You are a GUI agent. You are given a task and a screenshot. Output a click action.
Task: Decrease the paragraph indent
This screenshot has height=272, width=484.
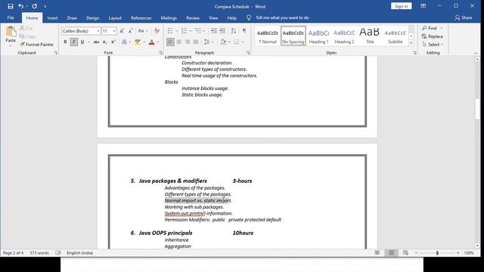click(213, 31)
